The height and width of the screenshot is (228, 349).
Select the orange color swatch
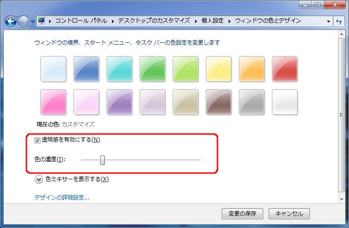click(x=252, y=69)
